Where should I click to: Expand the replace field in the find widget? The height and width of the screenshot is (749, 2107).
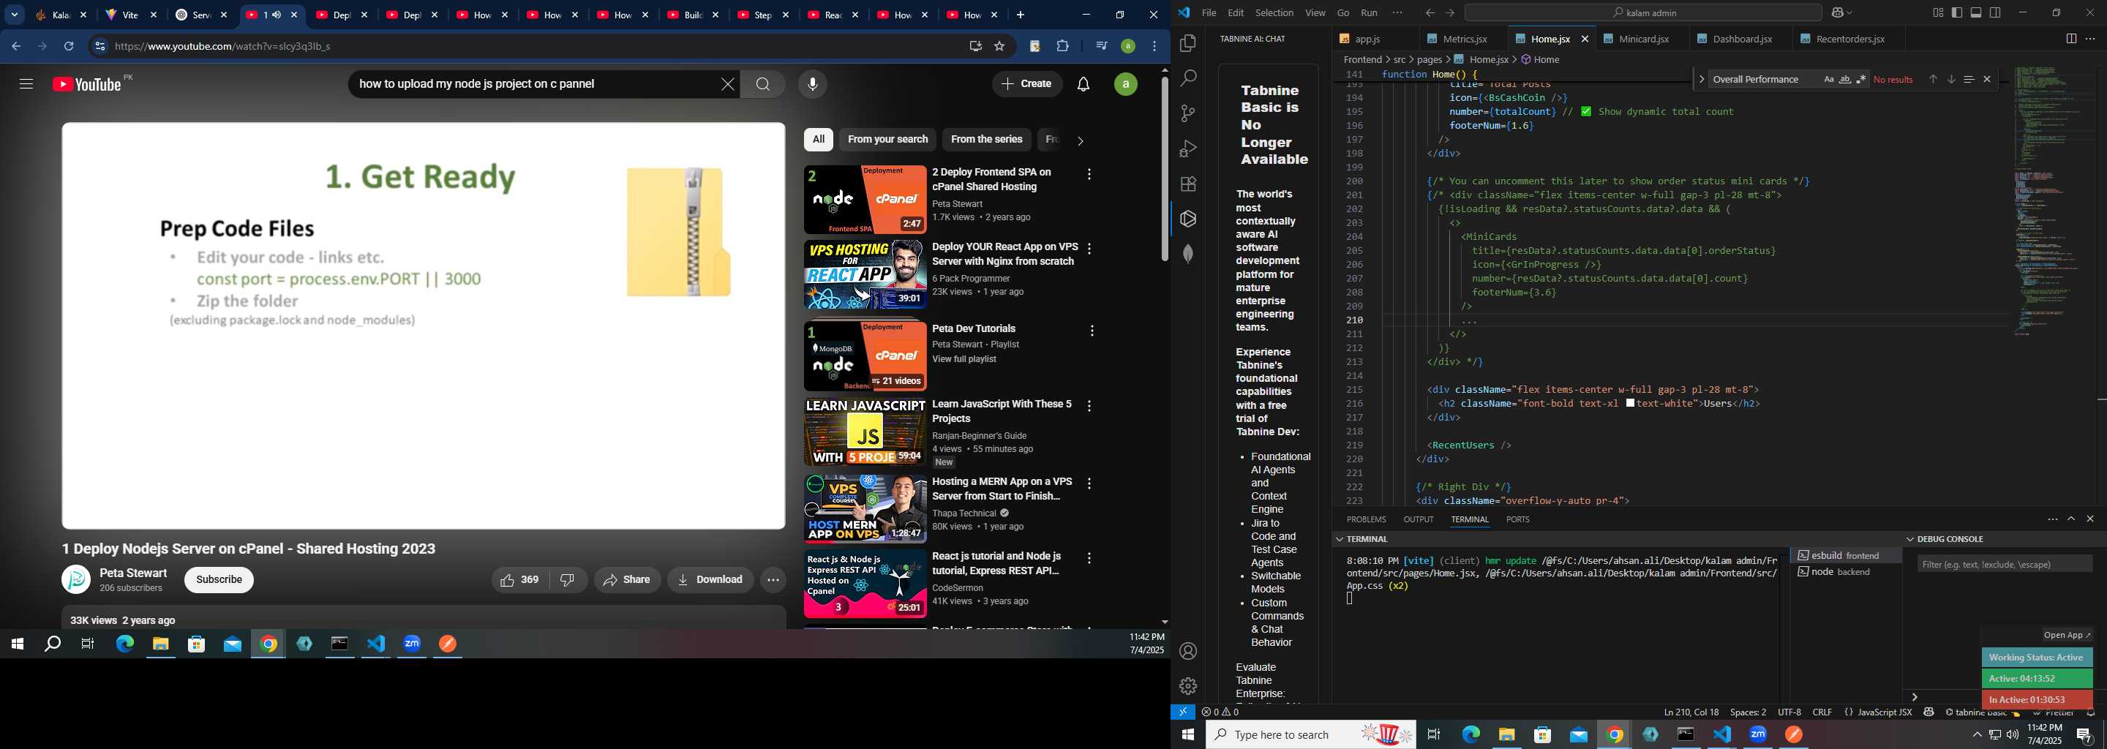tap(1701, 79)
